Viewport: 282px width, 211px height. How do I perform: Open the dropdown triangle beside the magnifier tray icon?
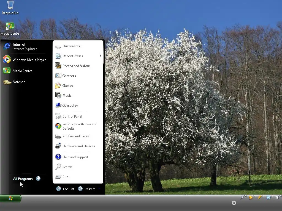point(245,196)
